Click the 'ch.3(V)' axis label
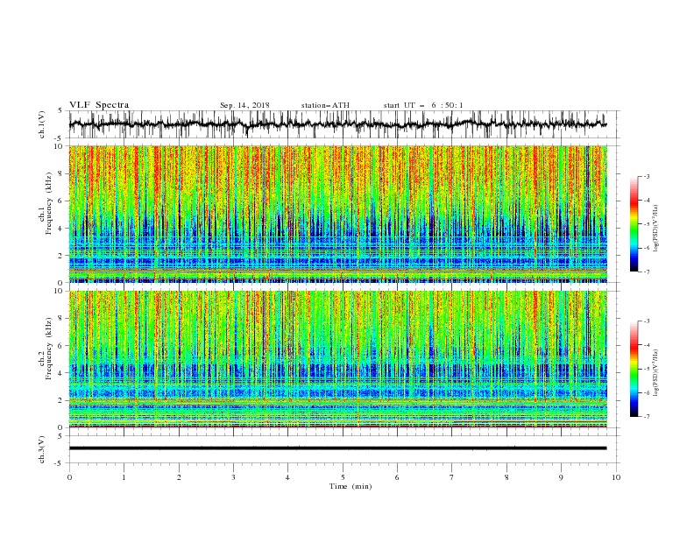The width and height of the screenshot is (694, 536). coord(42,449)
